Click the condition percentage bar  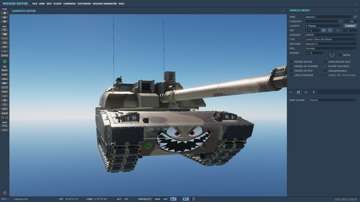pyautogui.click(x=321, y=21)
